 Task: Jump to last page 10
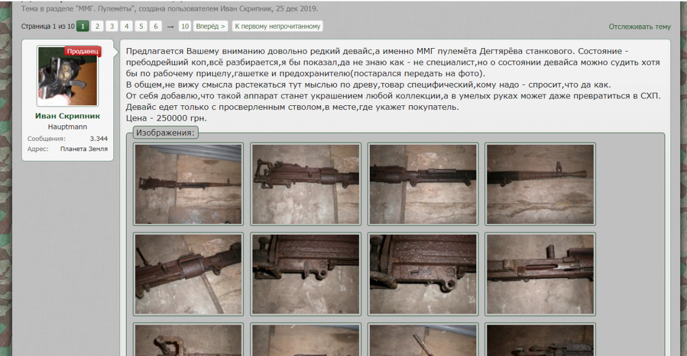point(185,26)
